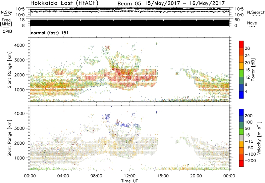This screenshot has width=265, height=183.
Task: Click the gray swatch on the Velocity colorbar
Action: click(241, 138)
